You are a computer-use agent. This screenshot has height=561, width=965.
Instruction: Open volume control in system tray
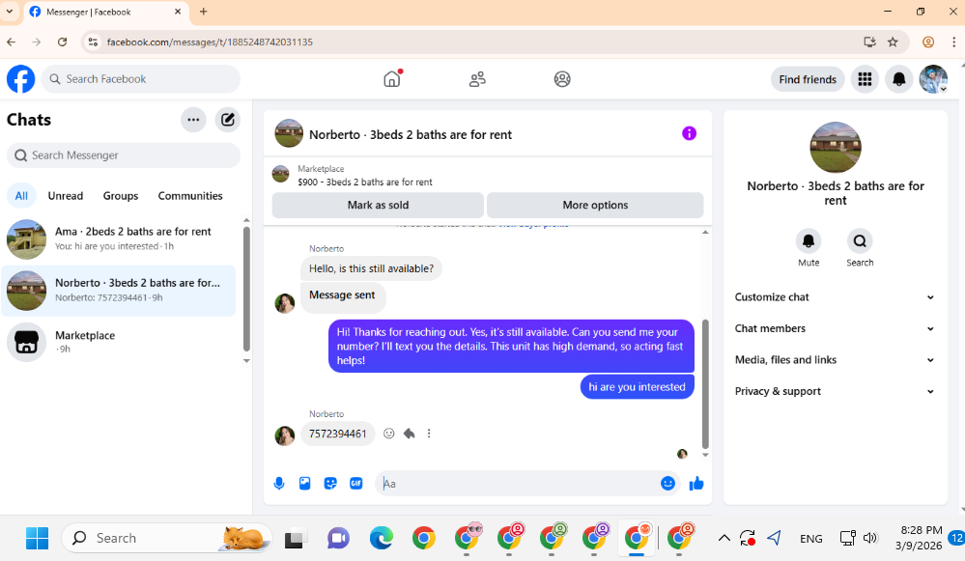coord(870,538)
